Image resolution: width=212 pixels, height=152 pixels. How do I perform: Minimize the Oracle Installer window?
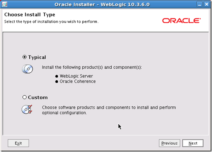[200, 4]
